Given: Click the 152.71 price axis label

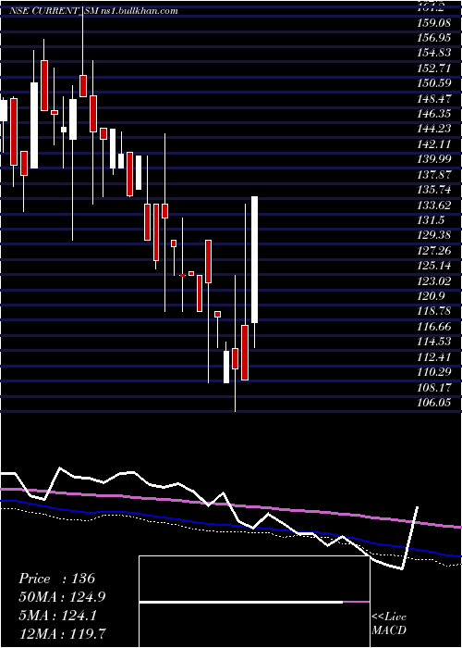Looking at the screenshot, I should [x=436, y=68].
